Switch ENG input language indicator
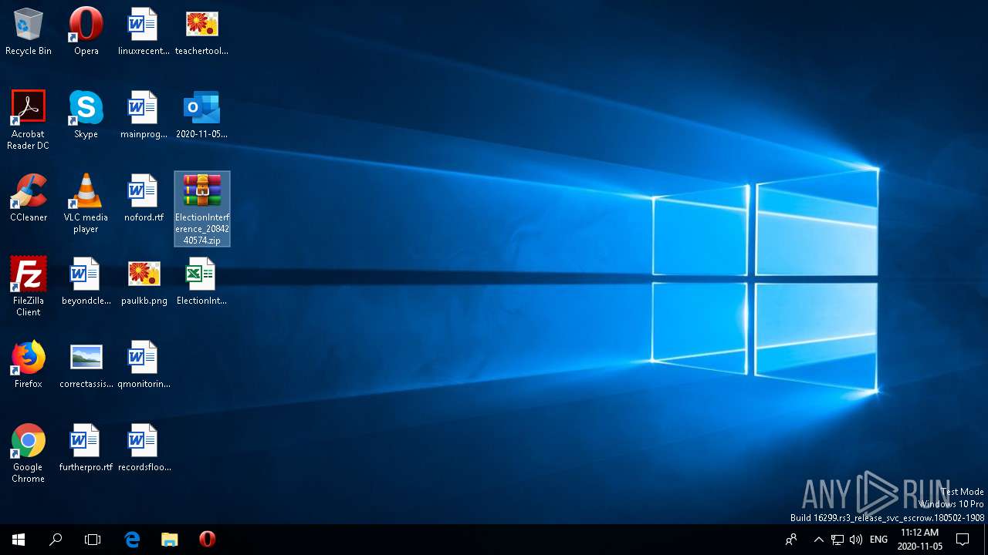The image size is (988, 555). pos(878,540)
